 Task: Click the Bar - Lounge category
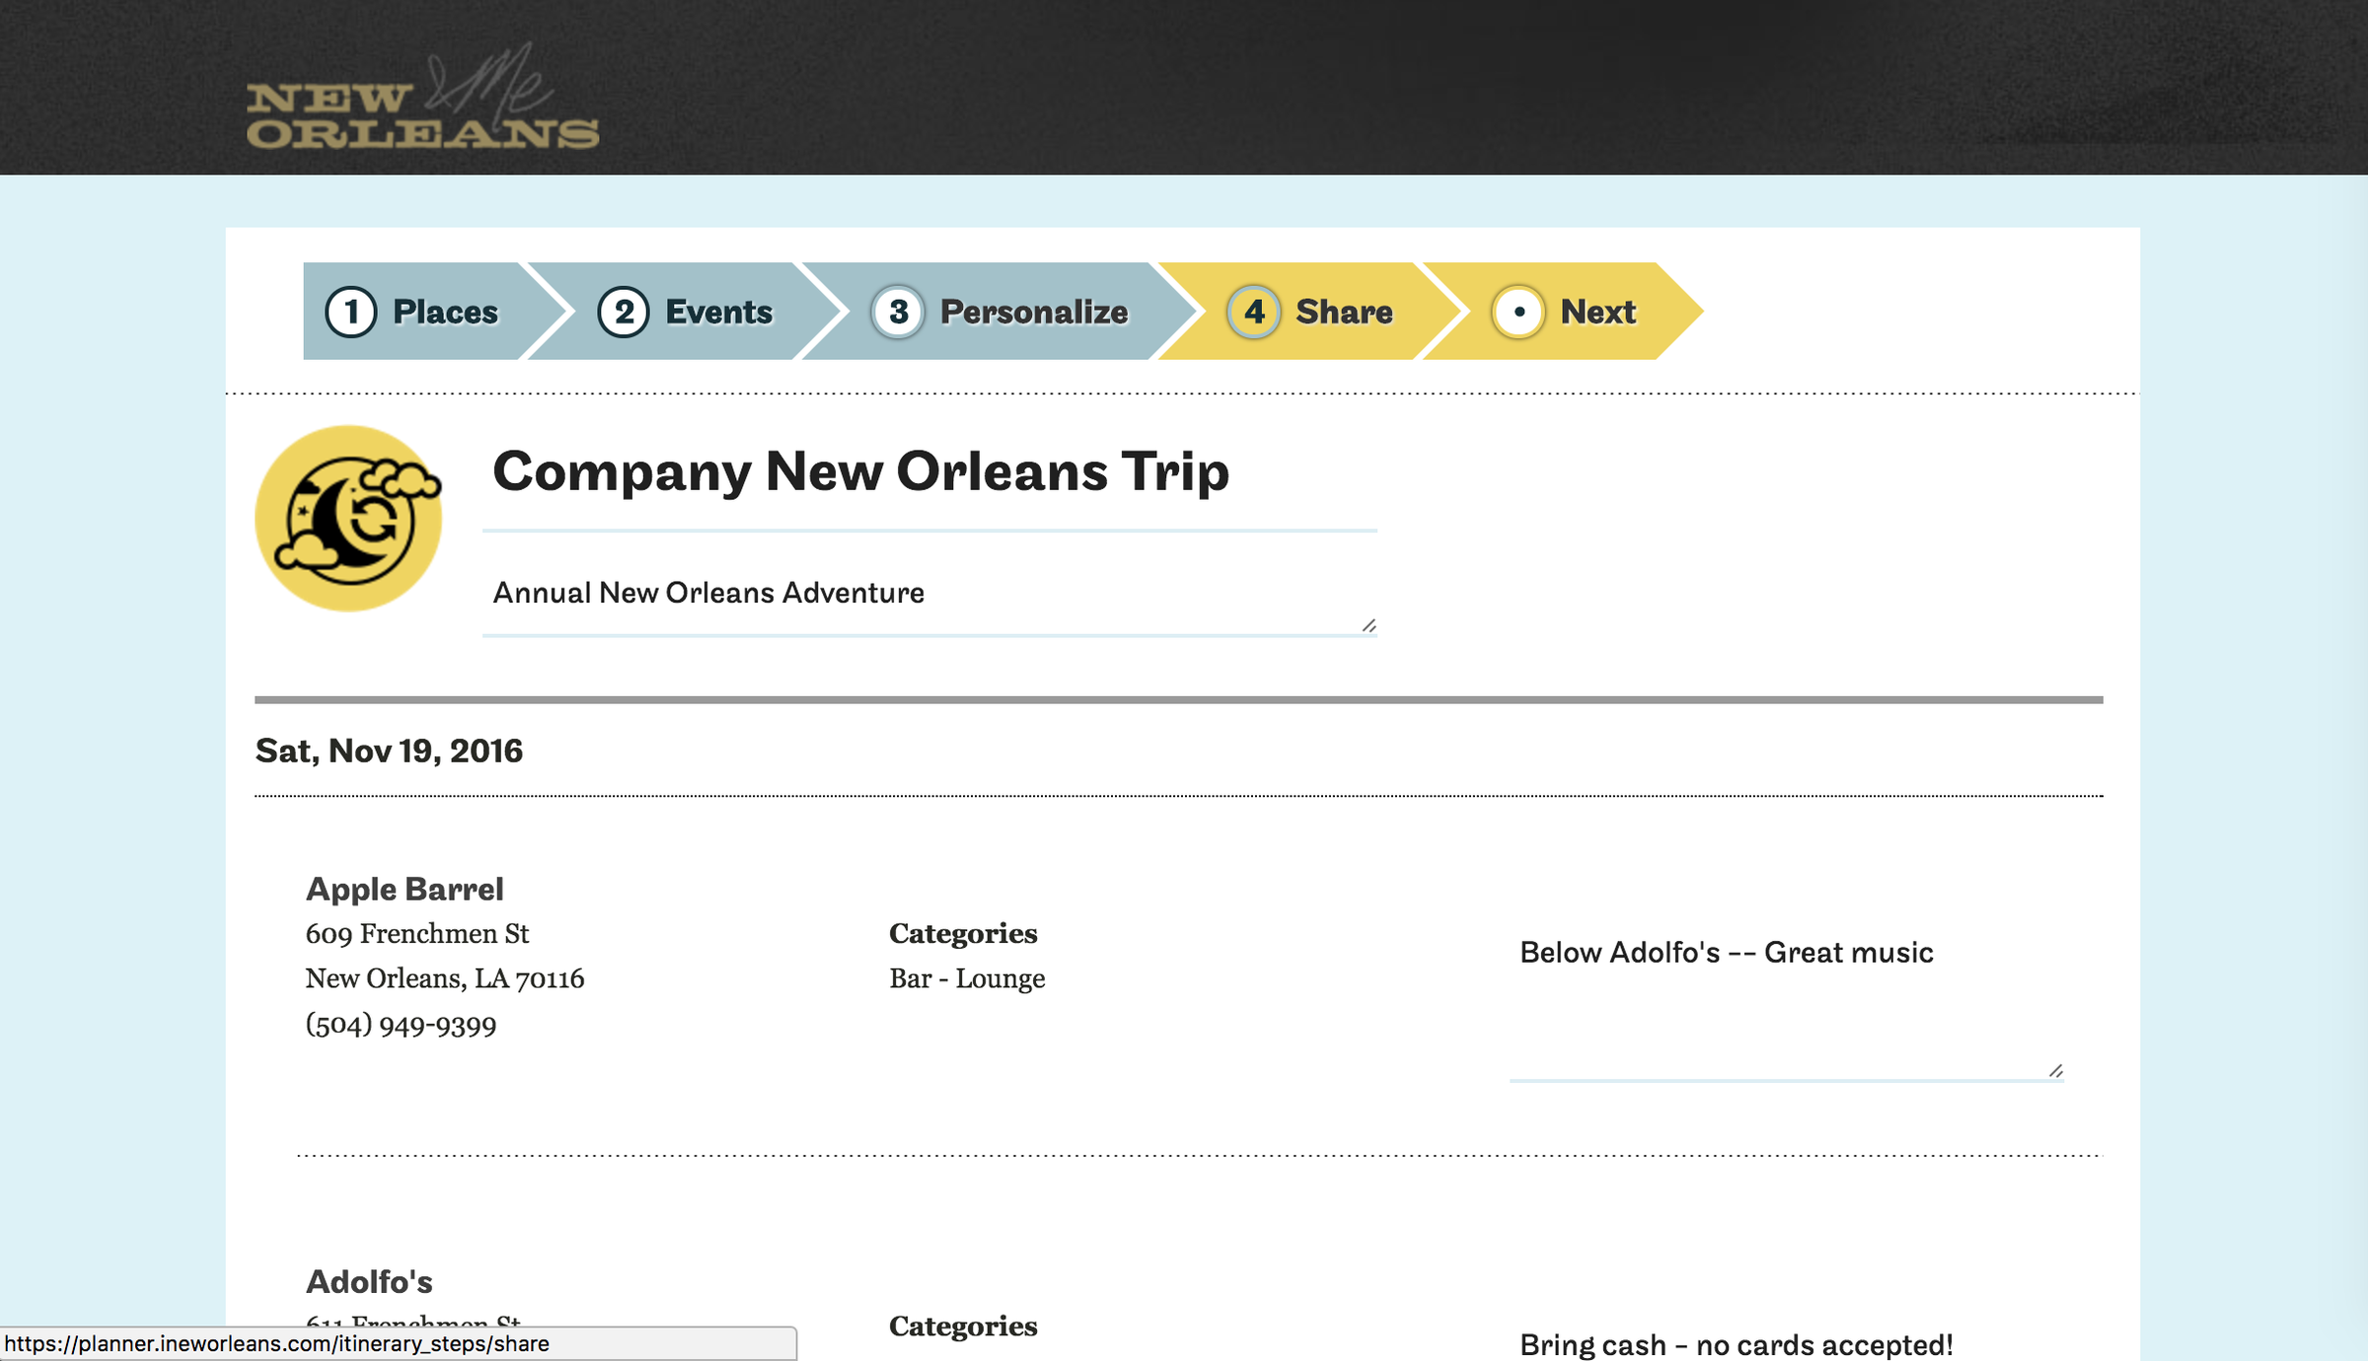[967, 979]
